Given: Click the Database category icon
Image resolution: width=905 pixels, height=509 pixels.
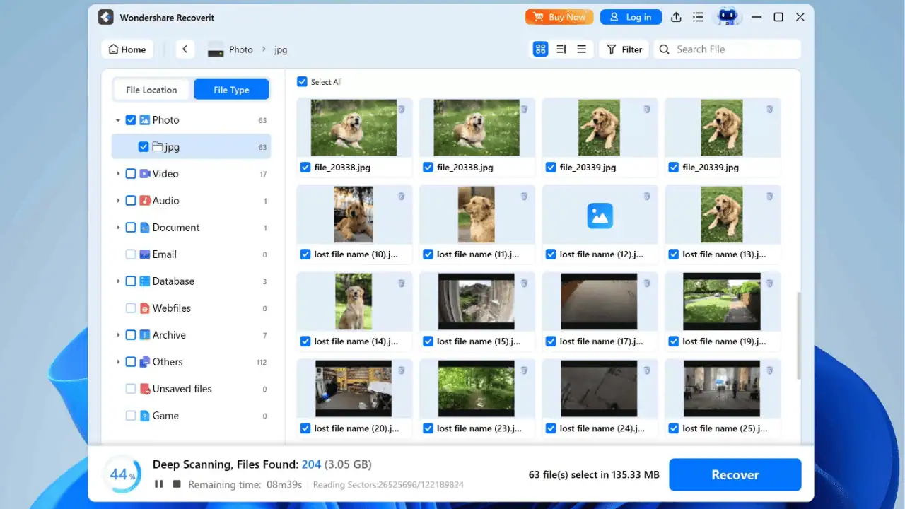Looking at the screenshot, I should 144,281.
